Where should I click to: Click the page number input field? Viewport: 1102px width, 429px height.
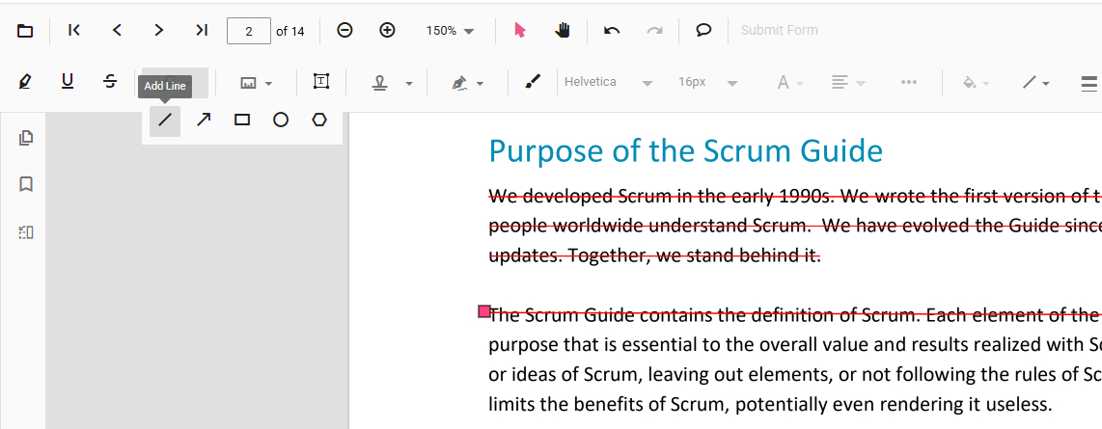(x=249, y=31)
